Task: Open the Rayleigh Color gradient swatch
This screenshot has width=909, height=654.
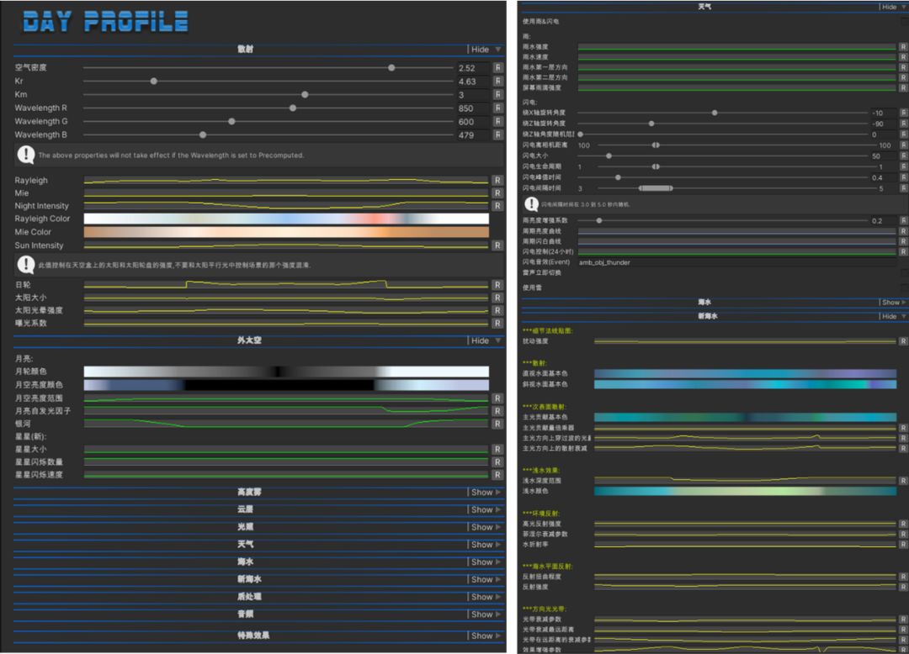Action: coord(286,219)
